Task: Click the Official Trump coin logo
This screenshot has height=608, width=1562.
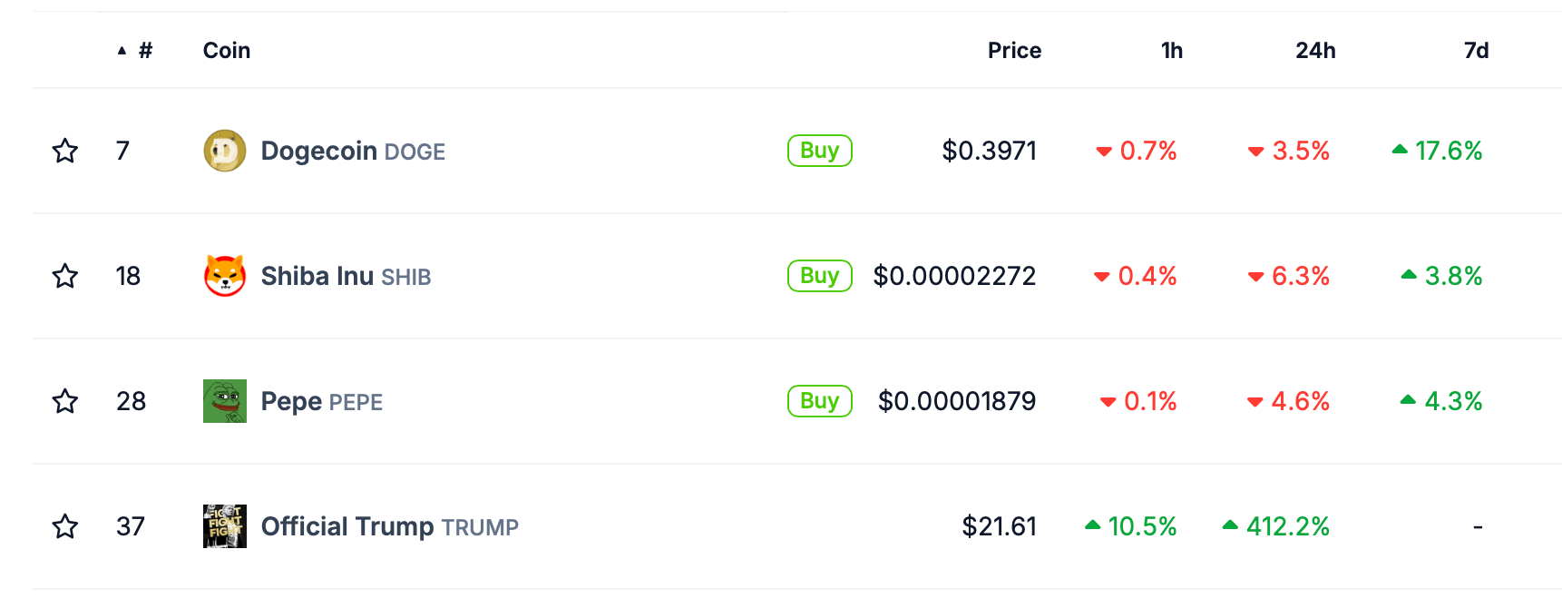Action: tap(224, 526)
